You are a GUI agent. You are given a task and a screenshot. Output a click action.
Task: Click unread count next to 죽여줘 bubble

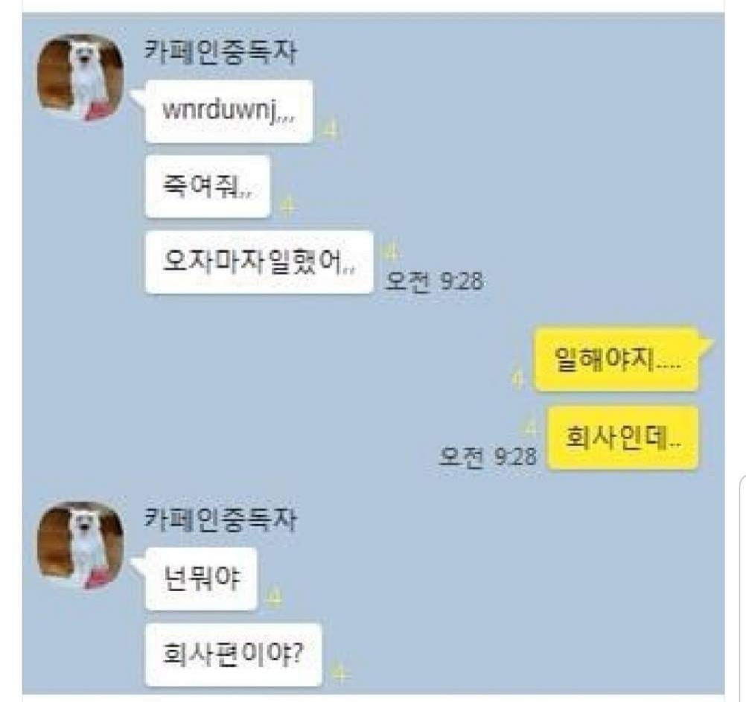pos(288,206)
